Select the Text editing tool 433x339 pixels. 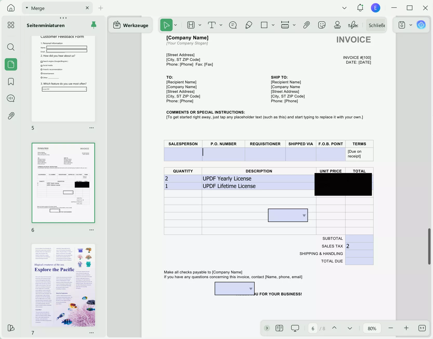click(212, 25)
